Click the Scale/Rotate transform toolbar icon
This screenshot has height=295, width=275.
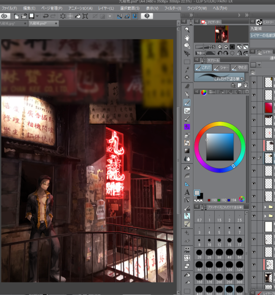click(85, 16)
